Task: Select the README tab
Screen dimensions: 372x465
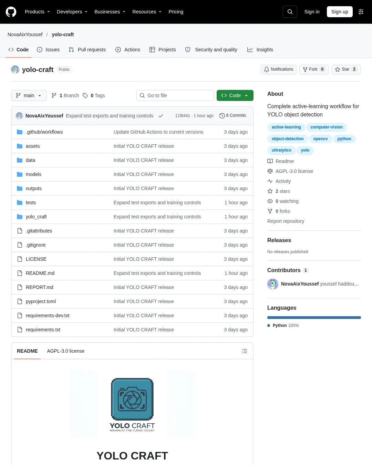Action: click(x=27, y=351)
